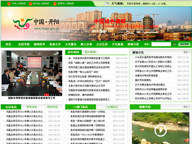This screenshot has width=192, height=144.
Task: Click the date 2011-11-23 beside 加大校车安全检查
Action: pyautogui.click(x=121, y=76)
